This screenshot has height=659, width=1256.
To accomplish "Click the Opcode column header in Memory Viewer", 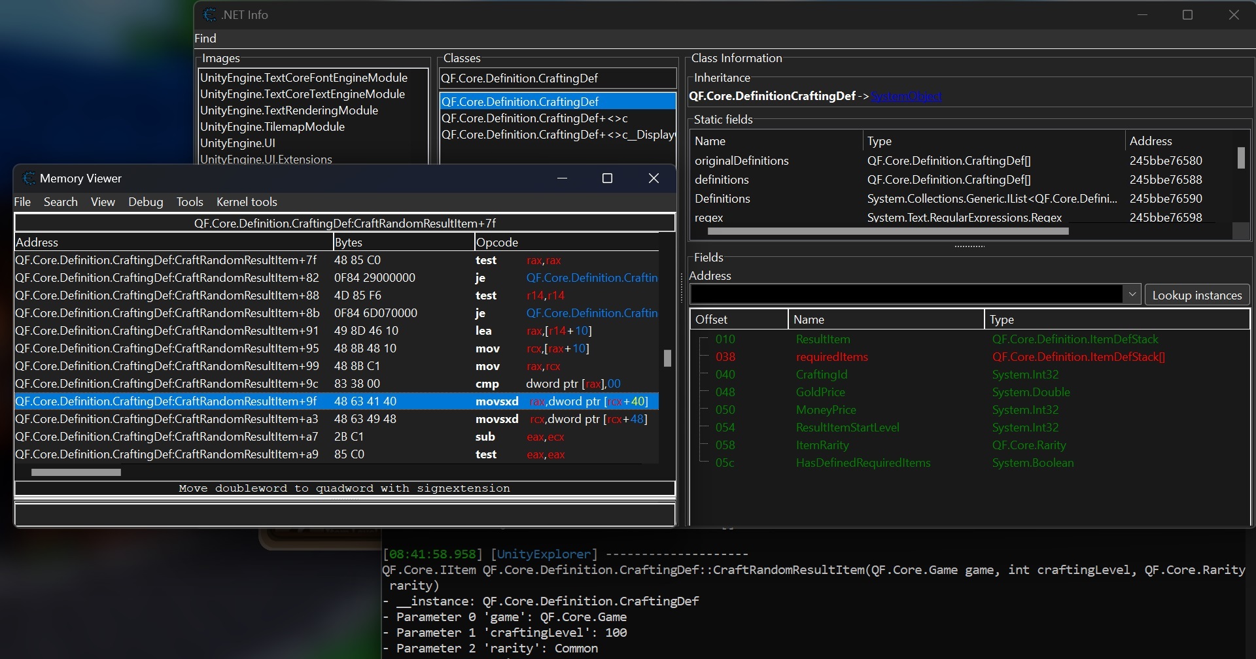I will (567, 243).
